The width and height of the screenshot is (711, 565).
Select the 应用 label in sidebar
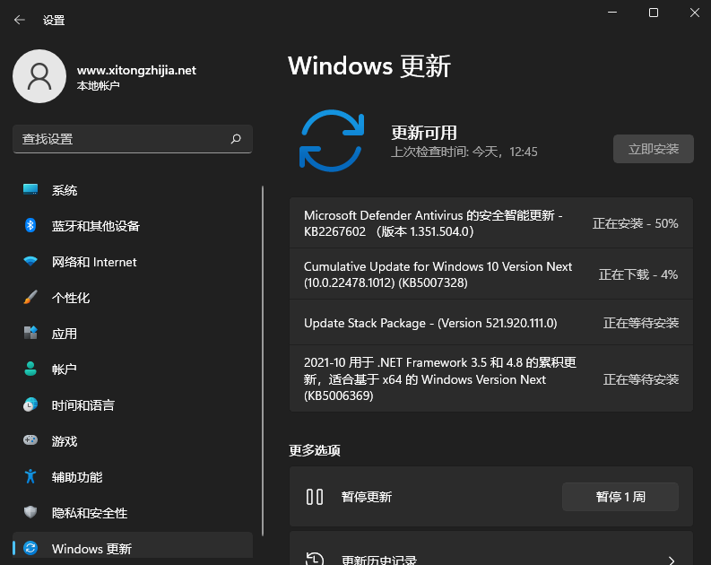point(64,334)
